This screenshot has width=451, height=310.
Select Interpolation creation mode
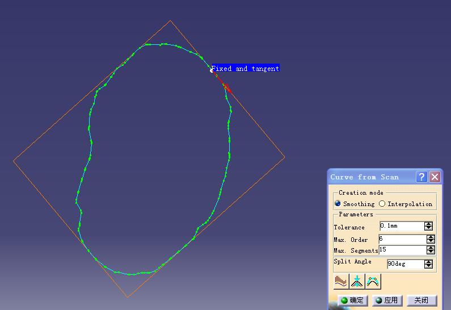(382, 203)
